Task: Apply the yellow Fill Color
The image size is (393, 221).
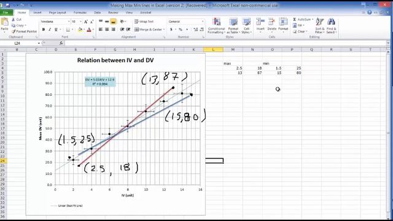Action: pyautogui.click(x=80, y=29)
